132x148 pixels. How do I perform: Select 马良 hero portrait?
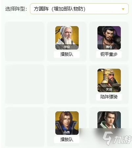pos(67,123)
